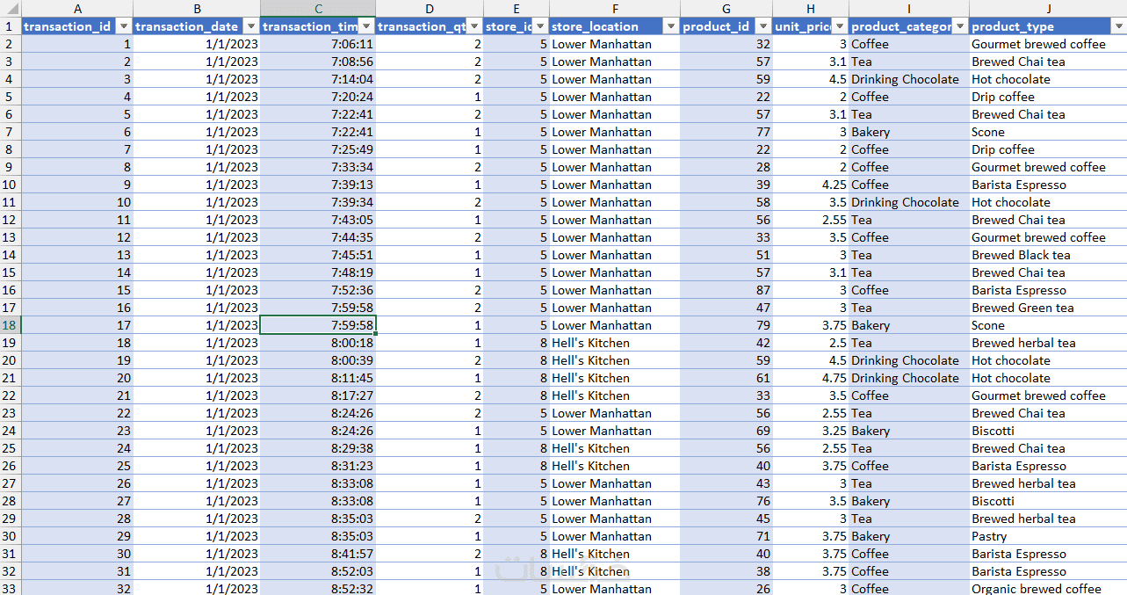Open the unit_price filter dropdown

pyautogui.click(x=840, y=26)
